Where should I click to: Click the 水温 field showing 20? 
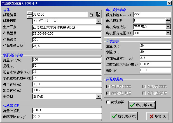155,52
